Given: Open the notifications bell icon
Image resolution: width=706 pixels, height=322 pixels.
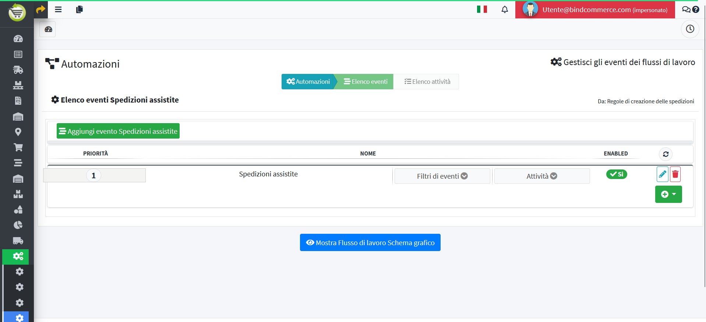Looking at the screenshot, I should pos(505,10).
